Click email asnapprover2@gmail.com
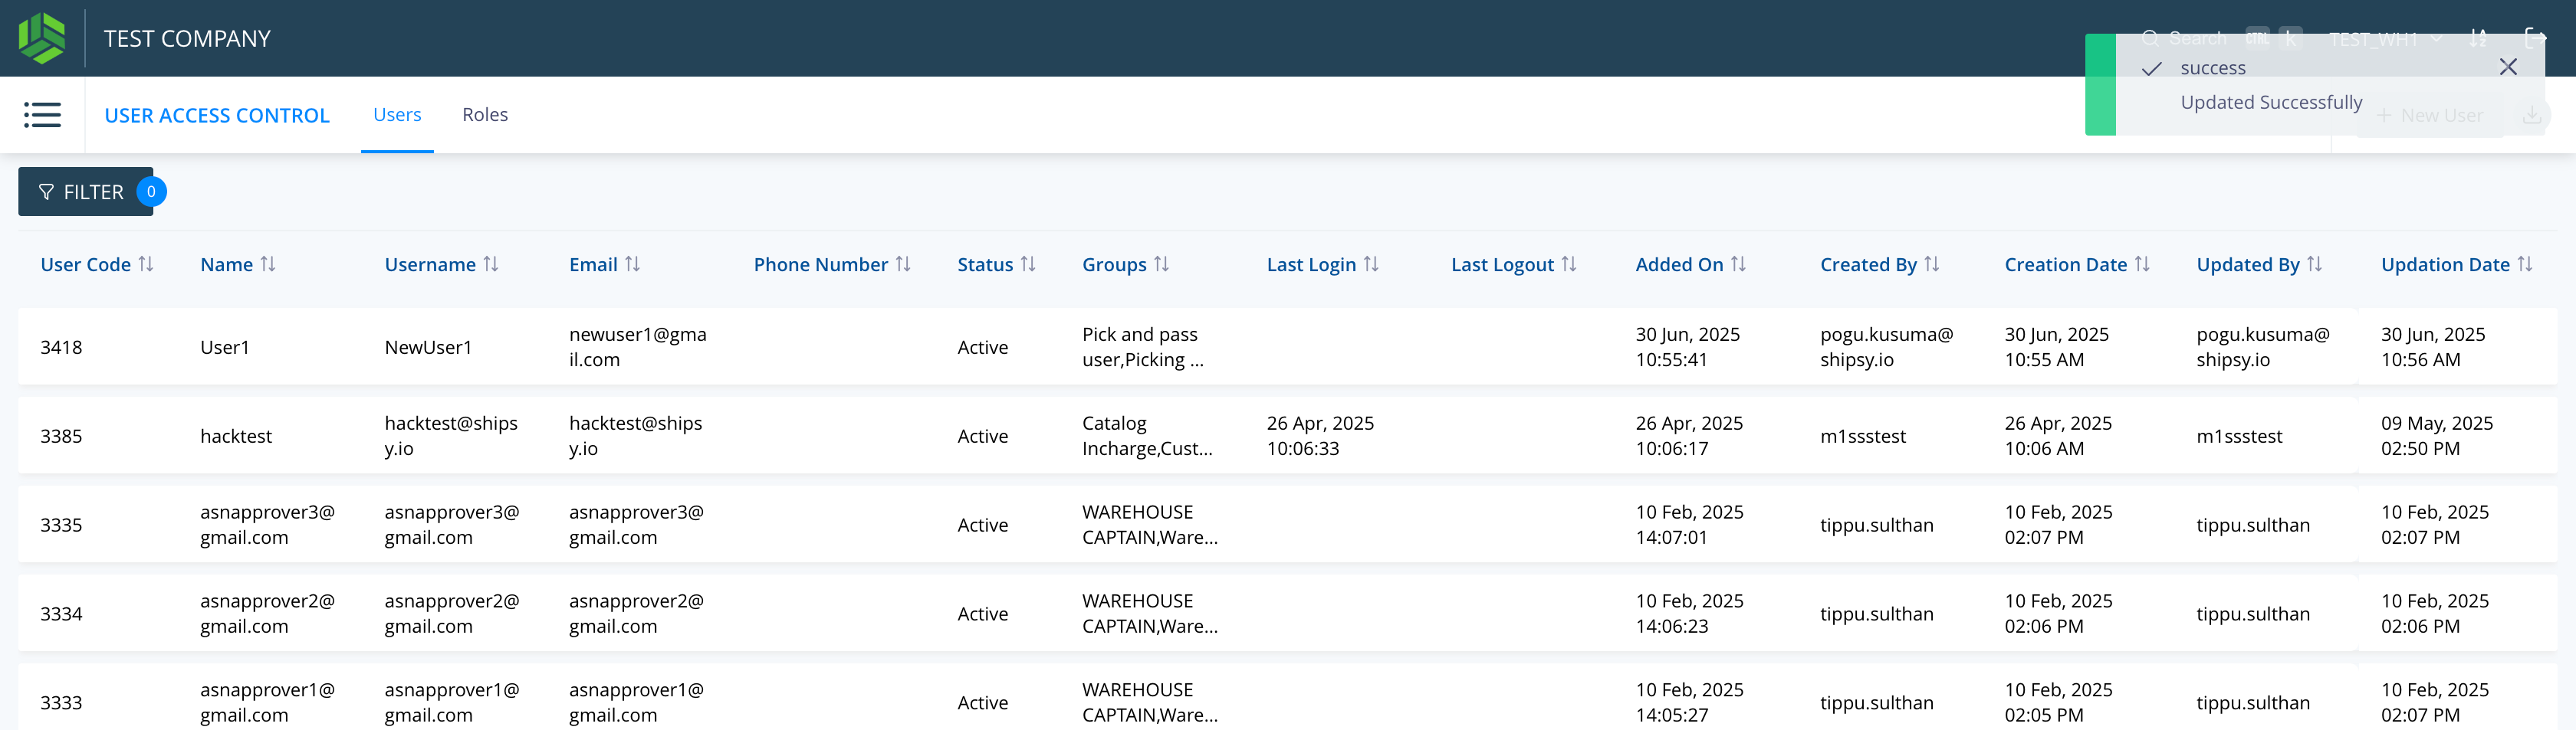This screenshot has height=730, width=2576. 636,614
